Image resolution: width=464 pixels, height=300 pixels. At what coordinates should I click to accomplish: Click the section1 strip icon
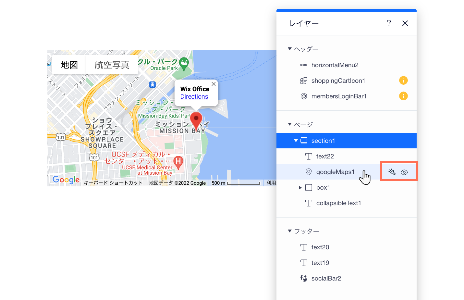point(304,141)
